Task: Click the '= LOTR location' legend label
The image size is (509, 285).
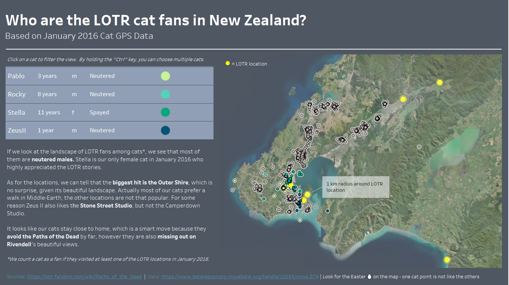Action: pos(249,64)
